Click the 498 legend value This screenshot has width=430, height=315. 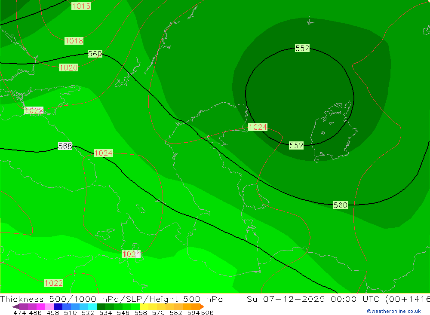tap(53, 312)
